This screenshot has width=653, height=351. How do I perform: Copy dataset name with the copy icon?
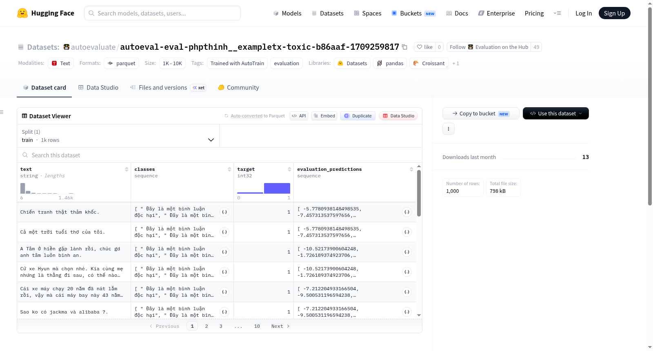[x=404, y=47]
